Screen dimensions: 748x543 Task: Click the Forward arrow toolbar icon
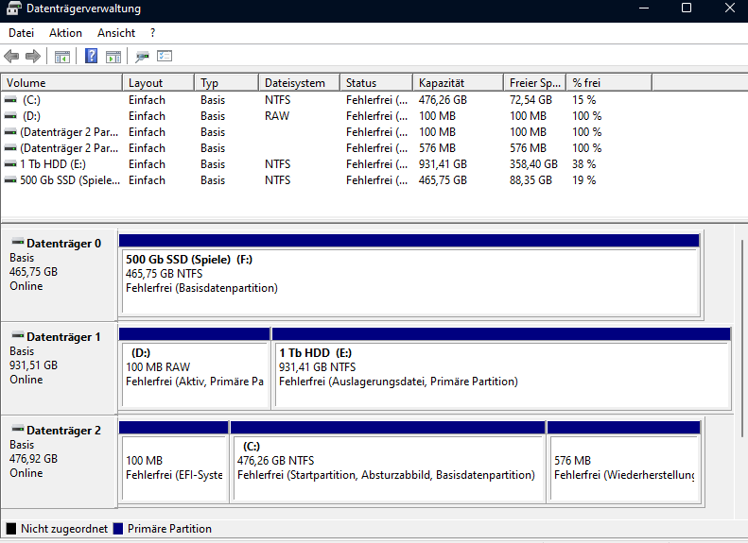32,57
